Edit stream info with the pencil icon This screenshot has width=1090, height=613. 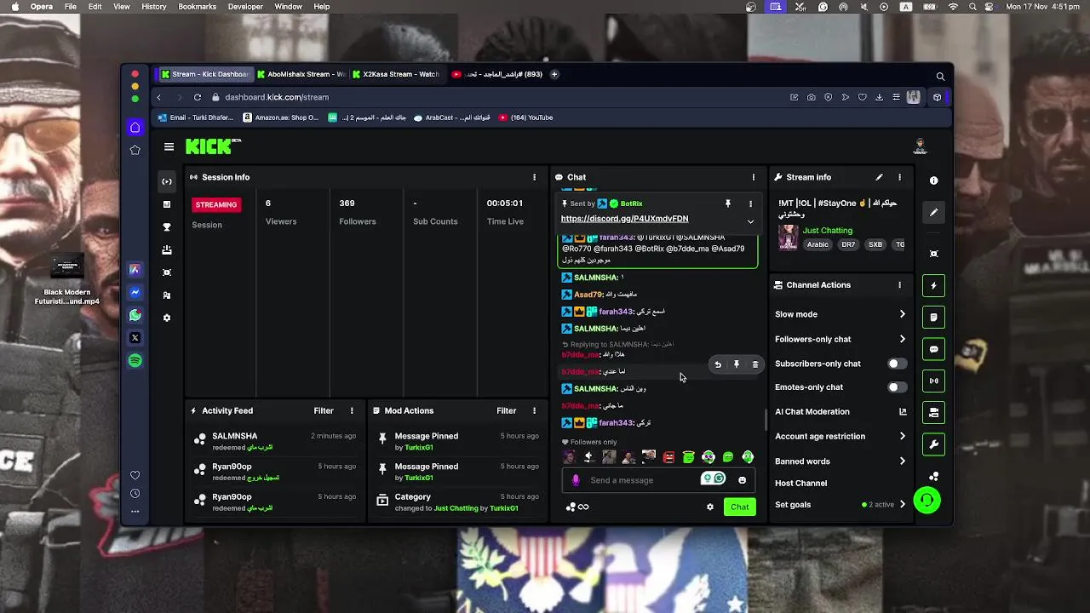coord(879,177)
